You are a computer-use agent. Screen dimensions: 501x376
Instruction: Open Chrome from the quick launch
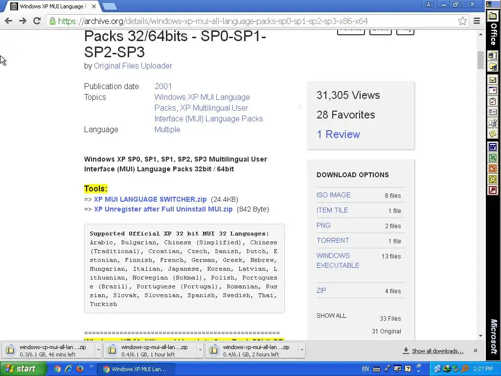[57, 369]
